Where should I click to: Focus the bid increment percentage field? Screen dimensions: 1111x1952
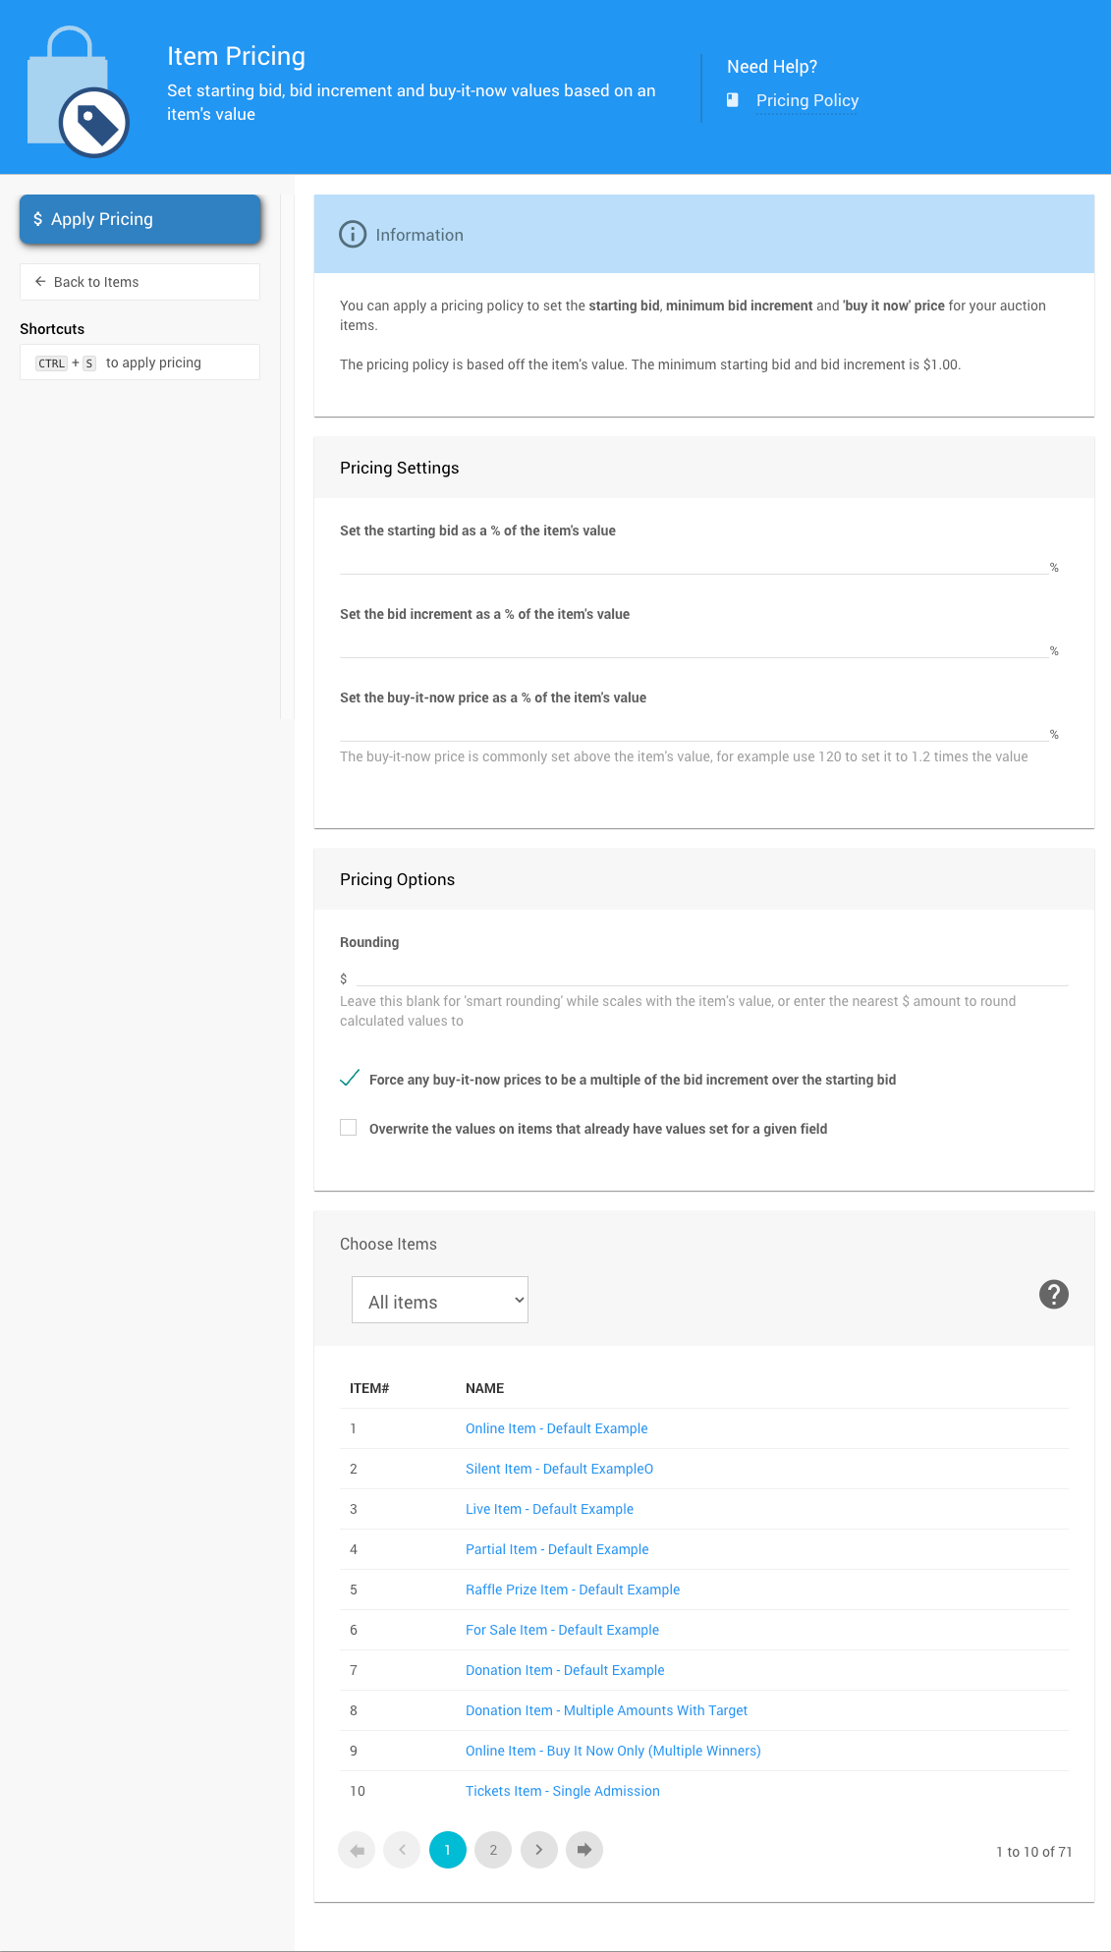pyautogui.click(x=693, y=644)
